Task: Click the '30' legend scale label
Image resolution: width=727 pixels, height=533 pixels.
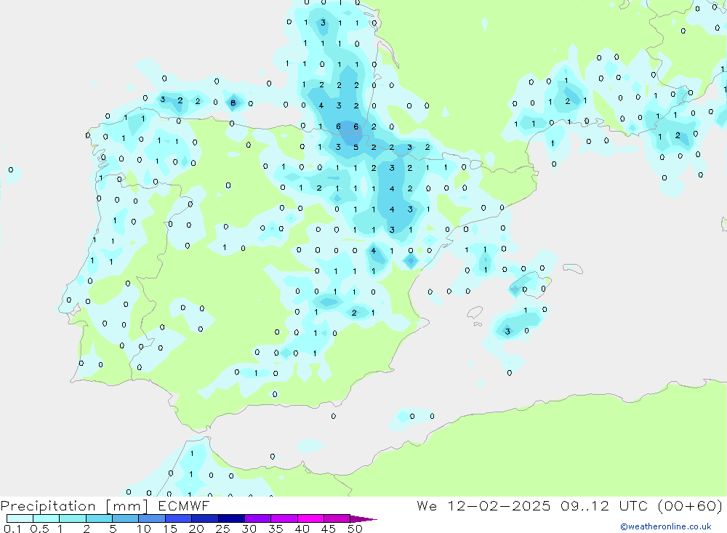Action: point(249,529)
